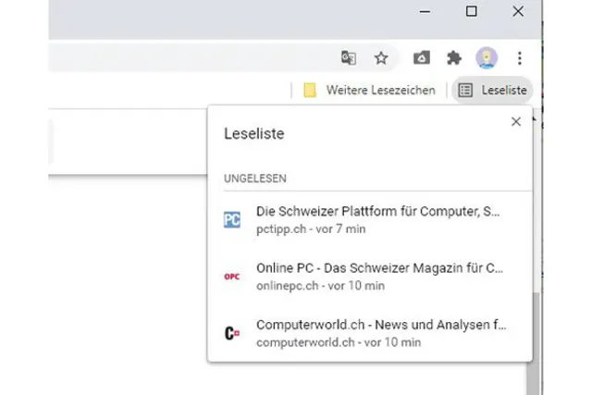The width and height of the screenshot is (592, 395).
Task: Minimize the Chrome window
Action: pos(425,11)
